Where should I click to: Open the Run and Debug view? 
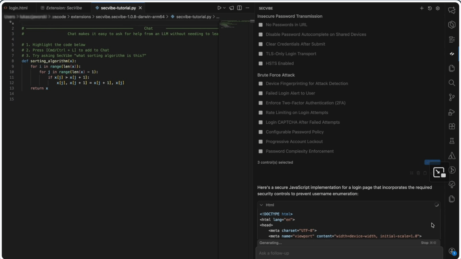point(451,112)
